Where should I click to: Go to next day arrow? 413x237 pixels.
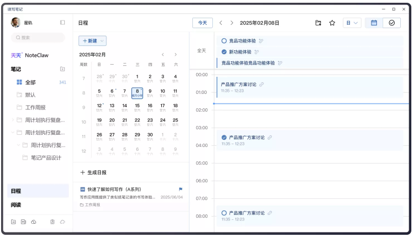point(232,23)
